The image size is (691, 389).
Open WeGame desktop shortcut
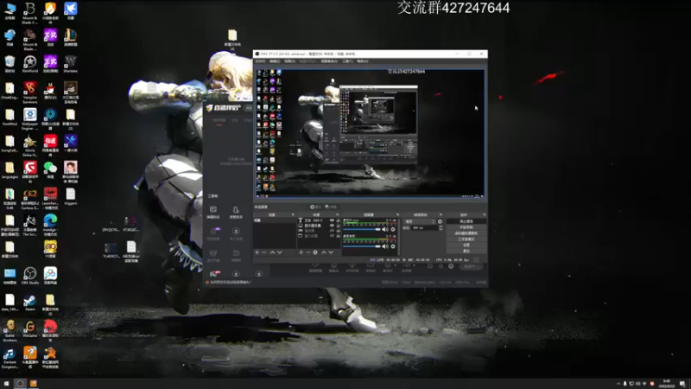pyautogui.click(x=30, y=329)
